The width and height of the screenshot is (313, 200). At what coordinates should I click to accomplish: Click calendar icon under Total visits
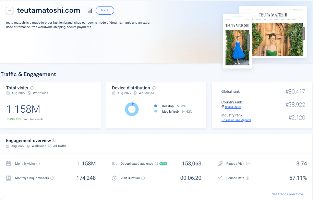click(x=8, y=93)
